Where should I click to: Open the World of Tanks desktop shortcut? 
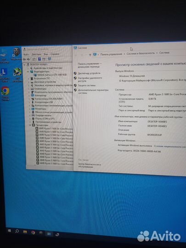tap(17, 54)
